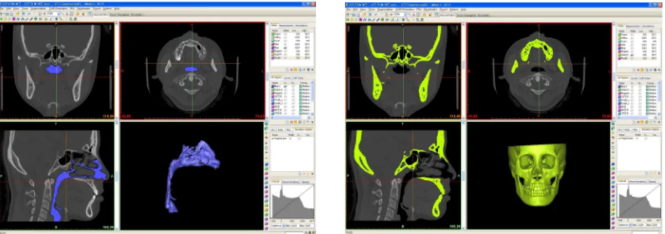Click Red mask color swatch in left window
This screenshot has width=665, height=234.
point(273,44)
